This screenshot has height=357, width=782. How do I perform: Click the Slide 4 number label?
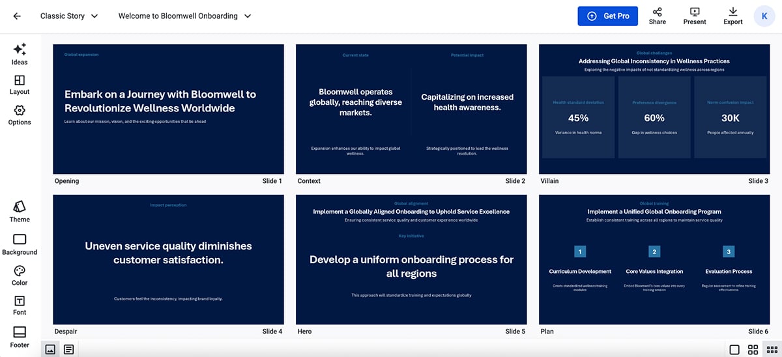coord(272,332)
